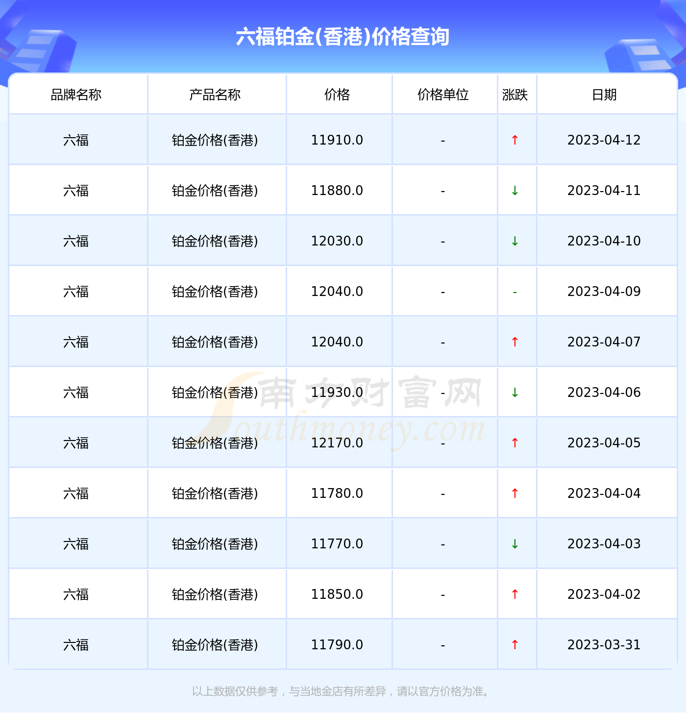Click 铂金价格(香港) in the 2023-04-09 row
686x713 pixels.
coord(215,292)
